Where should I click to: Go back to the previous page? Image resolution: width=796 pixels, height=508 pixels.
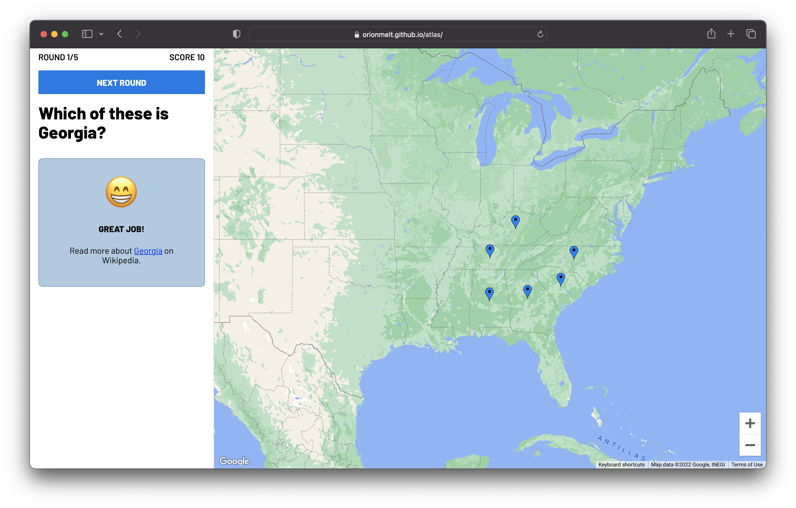tap(120, 34)
